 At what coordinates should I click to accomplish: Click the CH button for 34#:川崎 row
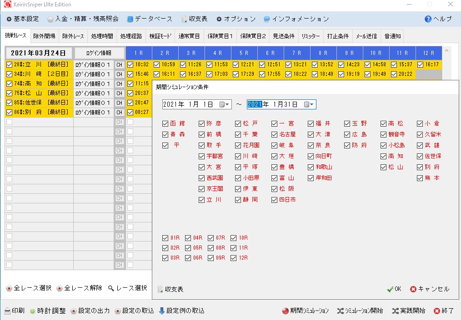click(x=120, y=74)
